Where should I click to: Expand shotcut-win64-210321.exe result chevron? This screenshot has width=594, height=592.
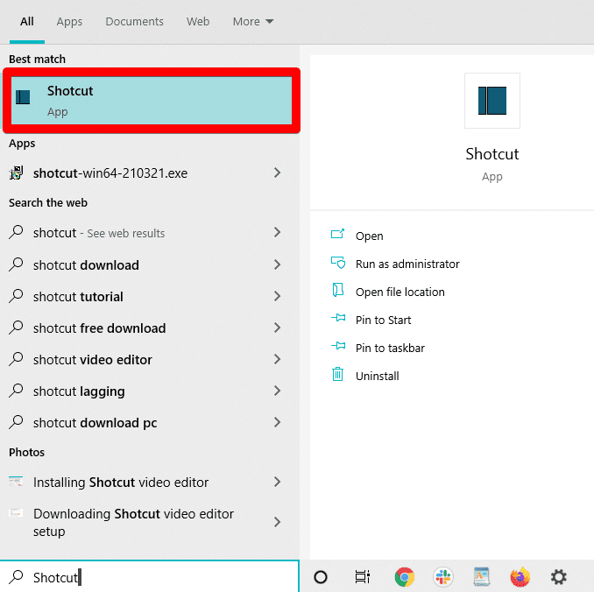pyautogui.click(x=278, y=173)
